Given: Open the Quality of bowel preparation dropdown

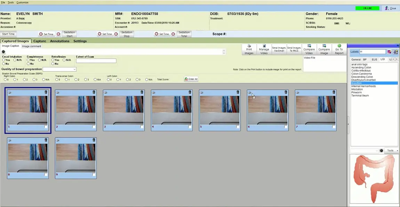Looking at the screenshot, I should 74,69.
